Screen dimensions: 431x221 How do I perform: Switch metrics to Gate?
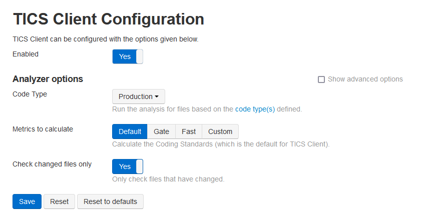(x=161, y=131)
